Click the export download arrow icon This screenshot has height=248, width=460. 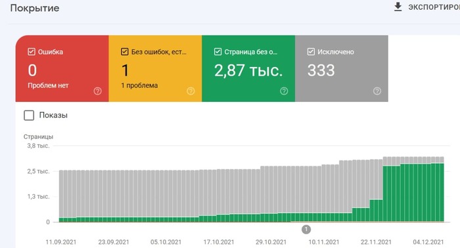click(398, 7)
